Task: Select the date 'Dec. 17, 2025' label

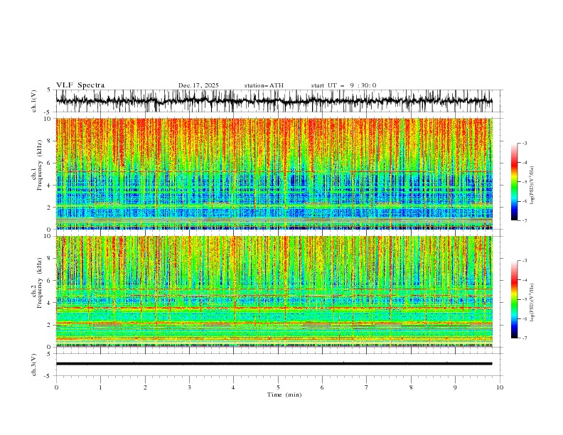Action: (198, 85)
